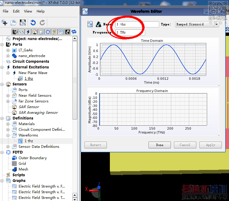Open the Edit menu
The height and width of the screenshot is (201, 229).
pos(16,11)
